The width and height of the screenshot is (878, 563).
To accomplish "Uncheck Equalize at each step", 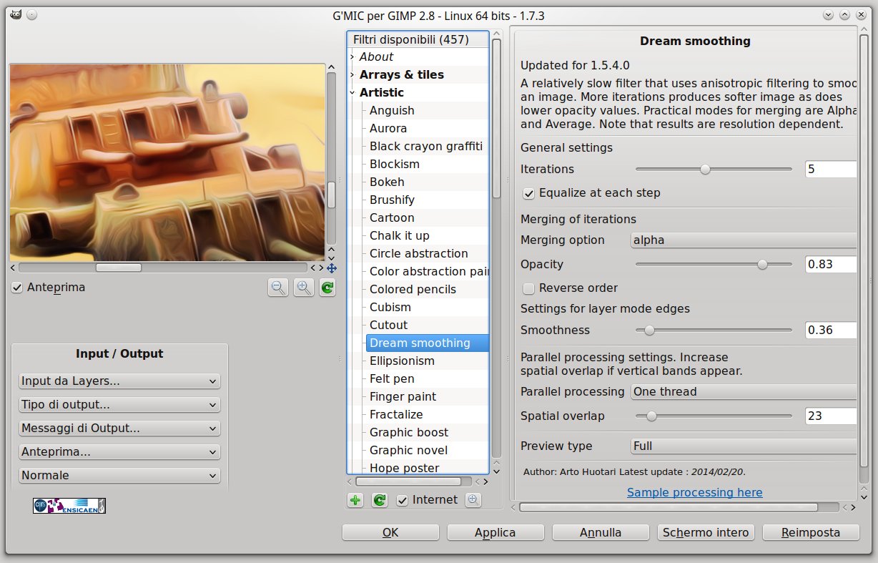I will click(529, 193).
